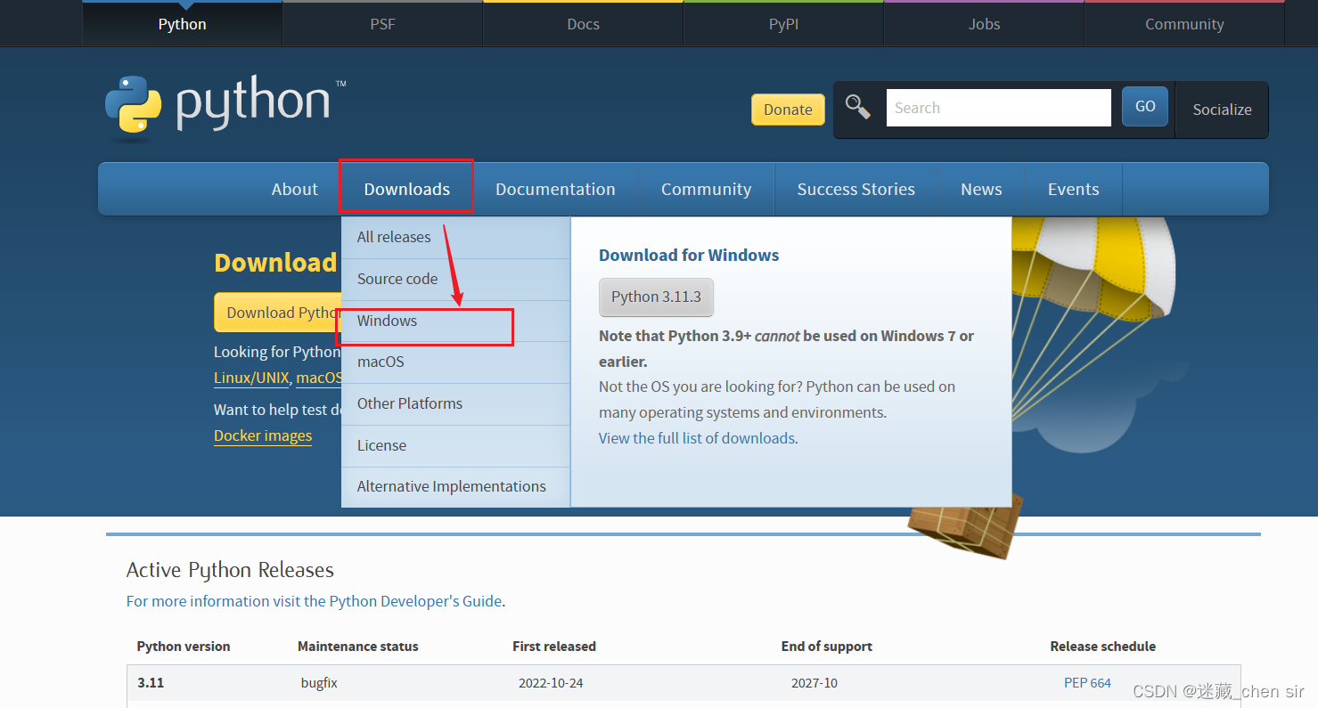Select License in Downloads dropdown
Image resolution: width=1318 pixels, height=708 pixels.
(x=455, y=446)
